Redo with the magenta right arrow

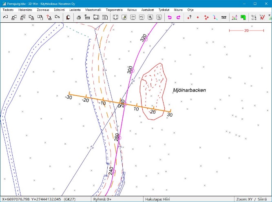[x=178, y=17]
